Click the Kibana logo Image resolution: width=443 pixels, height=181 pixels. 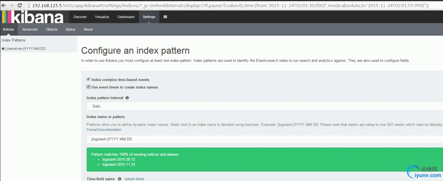[33, 17]
